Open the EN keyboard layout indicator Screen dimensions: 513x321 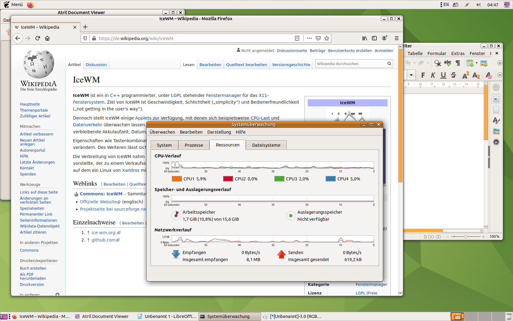point(445,5)
